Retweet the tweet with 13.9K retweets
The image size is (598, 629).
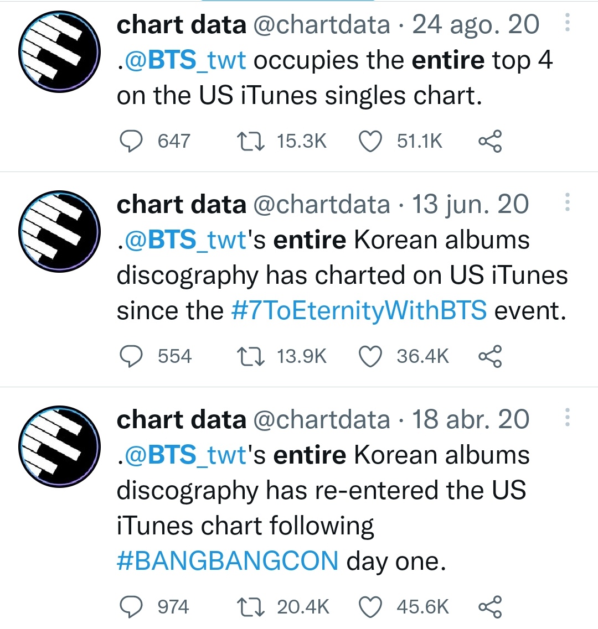coord(251,357)
